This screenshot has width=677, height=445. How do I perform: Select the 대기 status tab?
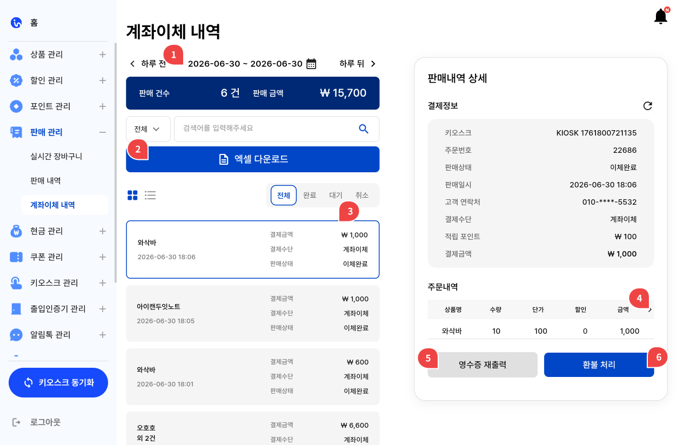point(336,195)
